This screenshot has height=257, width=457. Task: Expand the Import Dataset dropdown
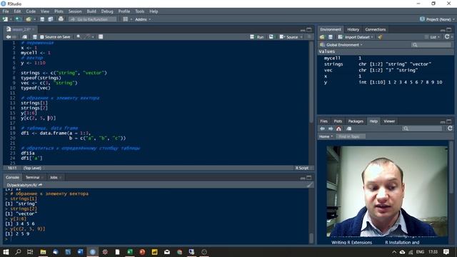tap(356, 37)
